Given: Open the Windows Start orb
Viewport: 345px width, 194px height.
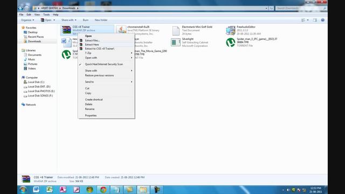Looking at the screenshot, I should [23, 190].
